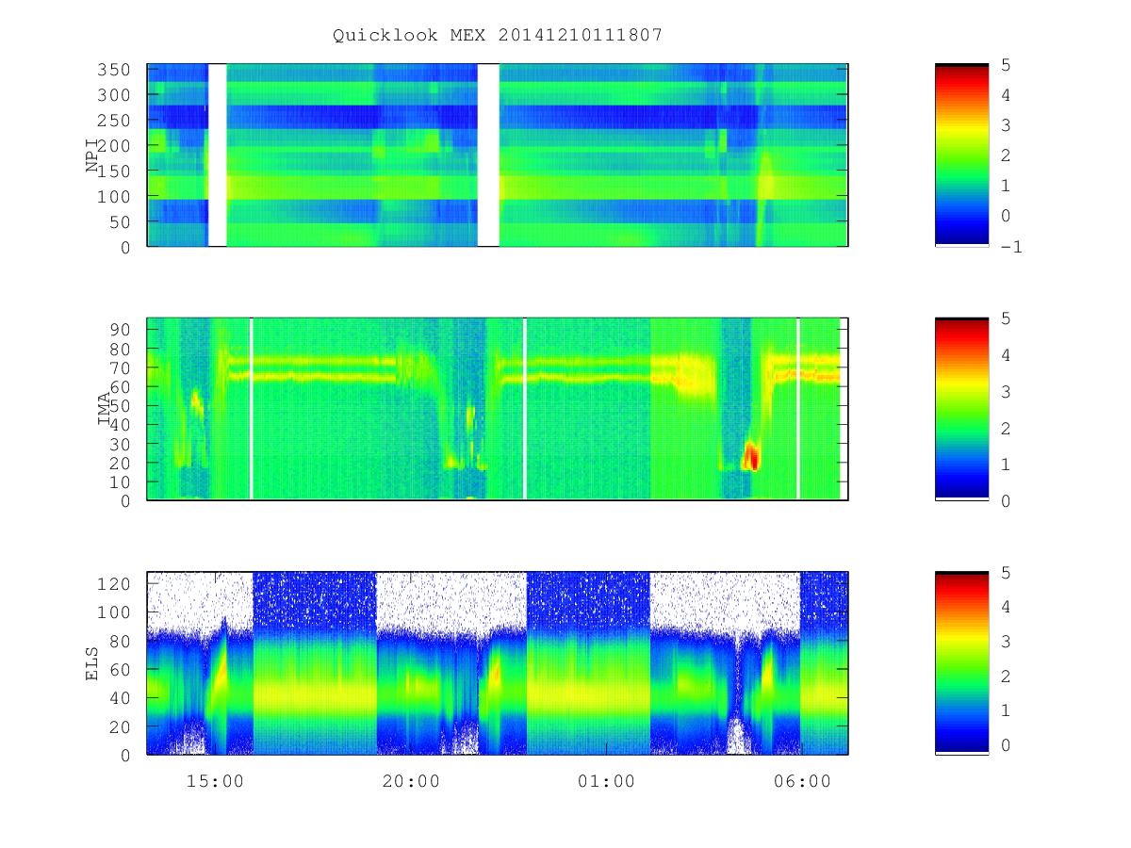Select the 15:00 time tick label
Image resolution: width=1131 pixels, height=848 pixels.
(x=215, y=781)
